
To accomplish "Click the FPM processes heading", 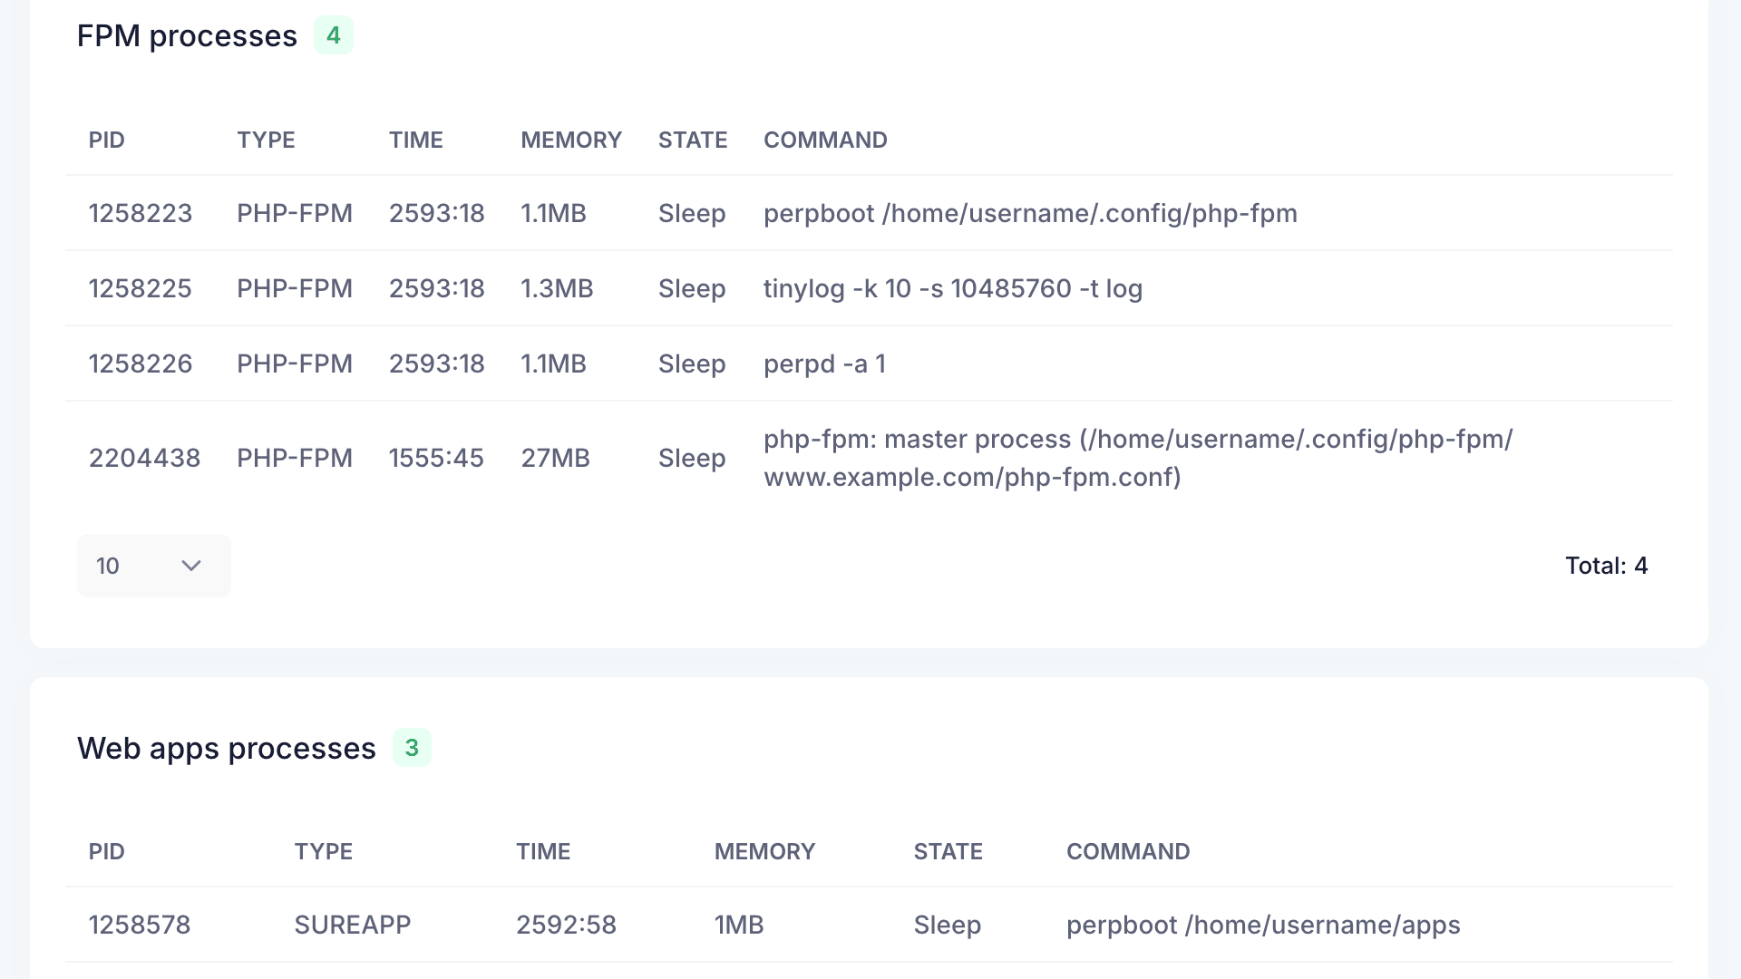I will 187,35.
